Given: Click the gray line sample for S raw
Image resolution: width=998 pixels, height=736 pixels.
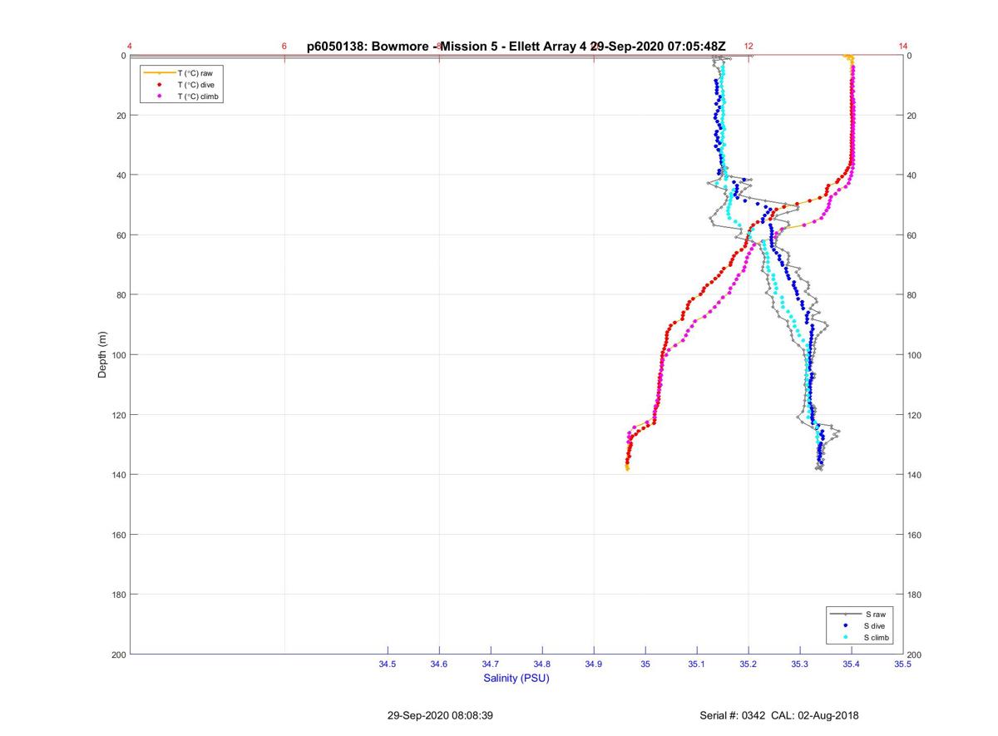Looking at the screenshot, I should pos(846,614).
